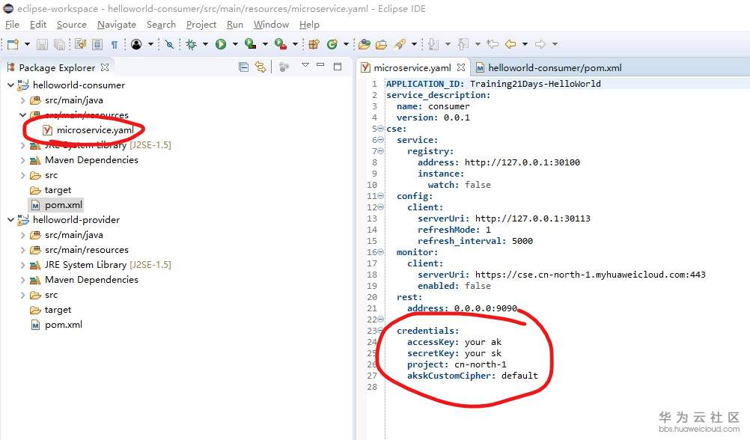Click the Run External Tools icon
Screen dimensions: 750x440
pos(280,44)
